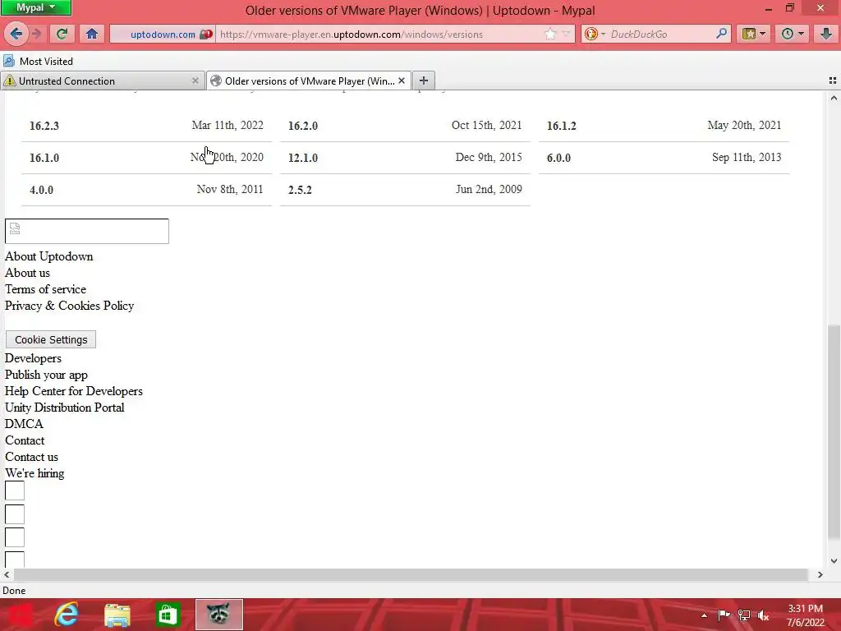Close the VMware Player versions tab
The image size is (841, 631).
point(401,81)
